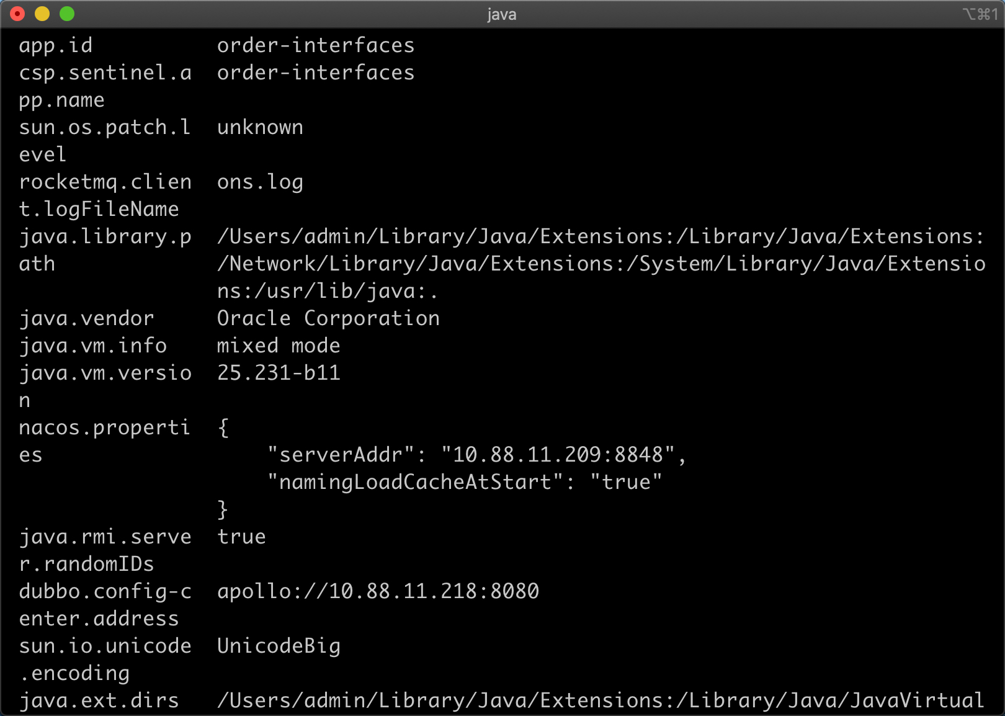
Task: Click the green zoom button to enter fullscreen
Action: (x=66, y=12)
